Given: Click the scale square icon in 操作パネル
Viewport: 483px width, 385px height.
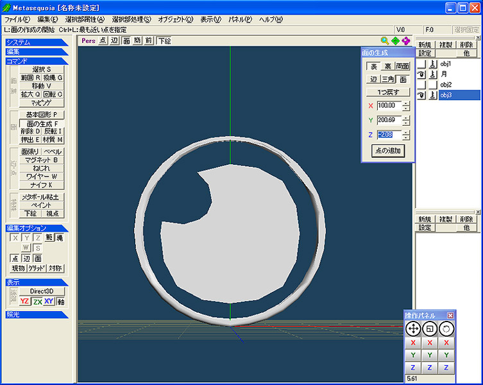Looking at the screenshot, I should pyautogui.click(x=430, y=329).
